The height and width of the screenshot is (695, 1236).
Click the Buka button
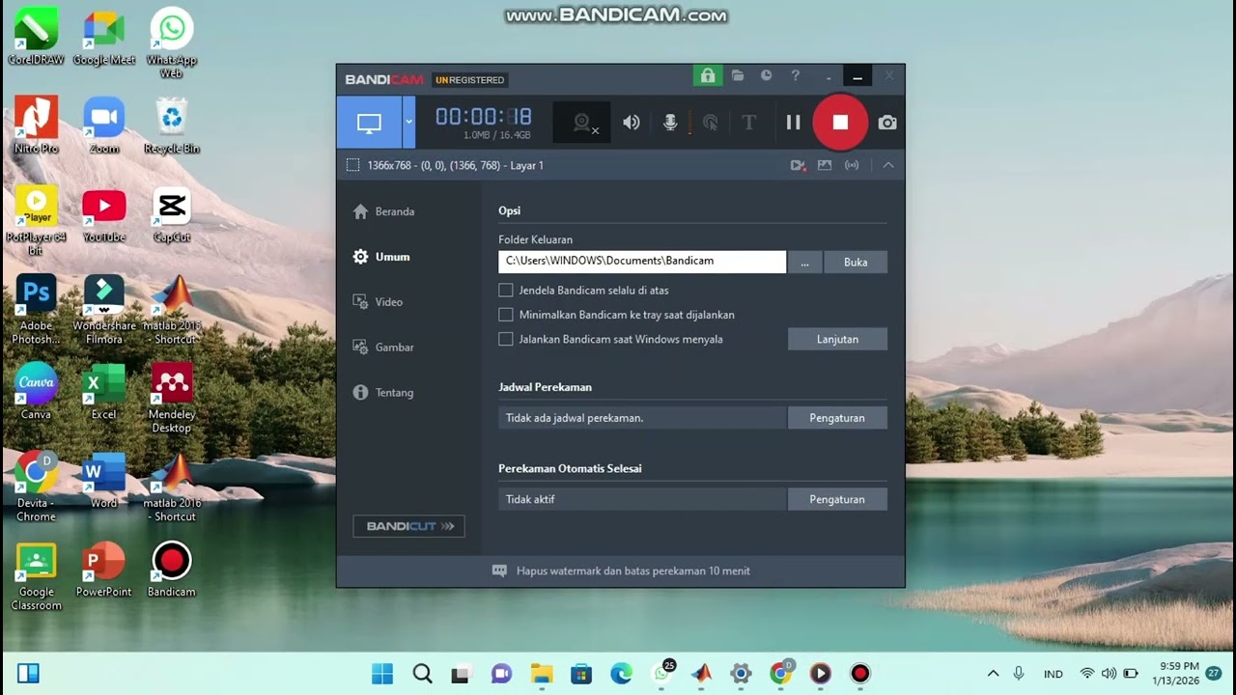[856, 262]
